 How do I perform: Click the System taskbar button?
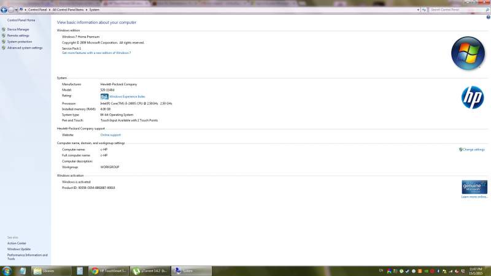click(x=191, y=270)
